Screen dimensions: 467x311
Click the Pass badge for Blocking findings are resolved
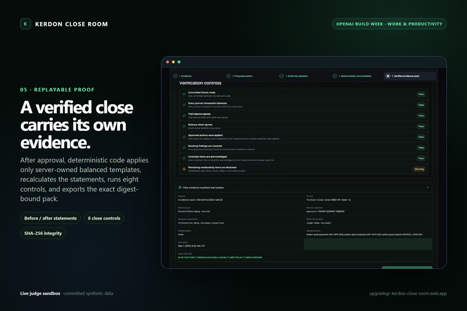(x=421, y=148)
